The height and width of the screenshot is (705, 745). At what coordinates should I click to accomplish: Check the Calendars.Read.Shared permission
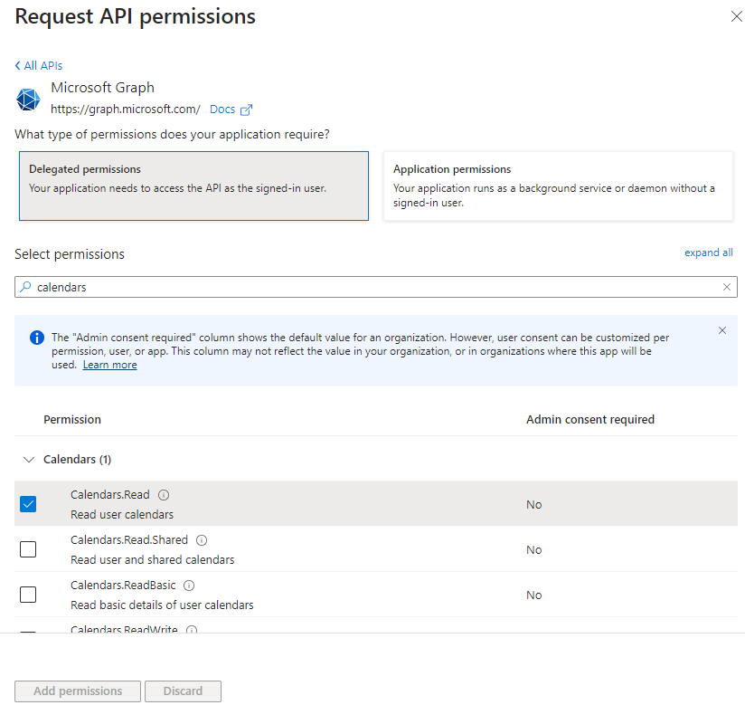coord(28,549)
